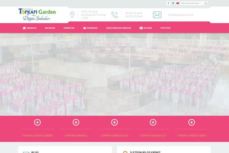
Task: Expand plus icon above Topkapı Garden Plus
Action: [114, 122]
